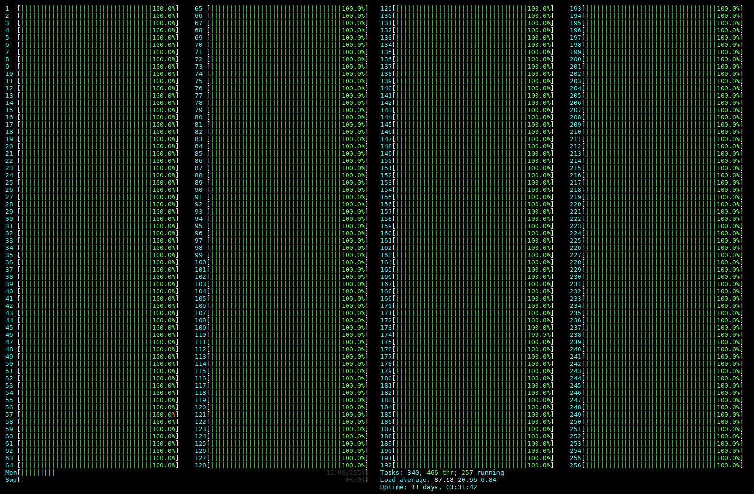The image size is (754, 494).
Task: Select the CPU 173 usage meter row
Action: coord(467,328)
